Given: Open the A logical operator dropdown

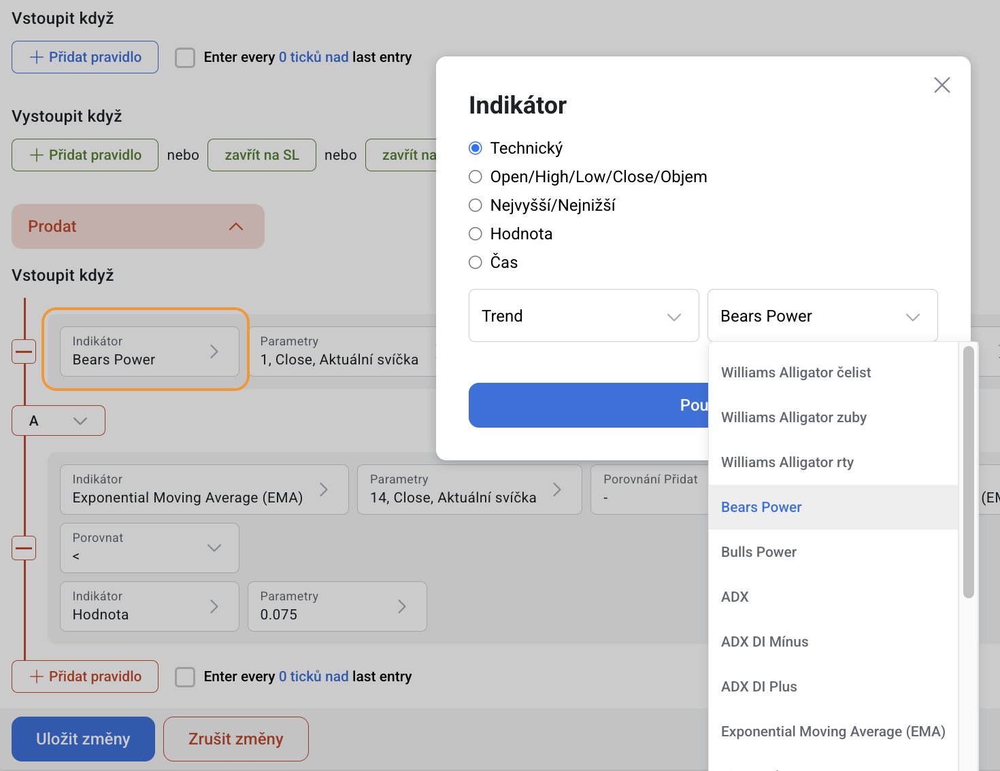Looking at the screenshot, I should [59, 421].
